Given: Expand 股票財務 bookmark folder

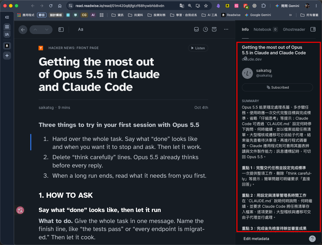Looking at the screenshot, I should [x=157, y=15].
